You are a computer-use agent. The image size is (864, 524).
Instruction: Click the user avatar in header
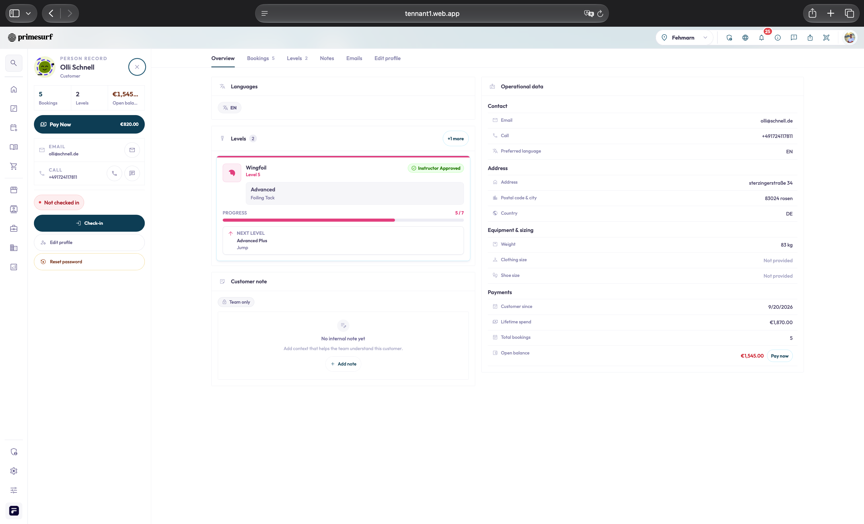tap(850, 38)
